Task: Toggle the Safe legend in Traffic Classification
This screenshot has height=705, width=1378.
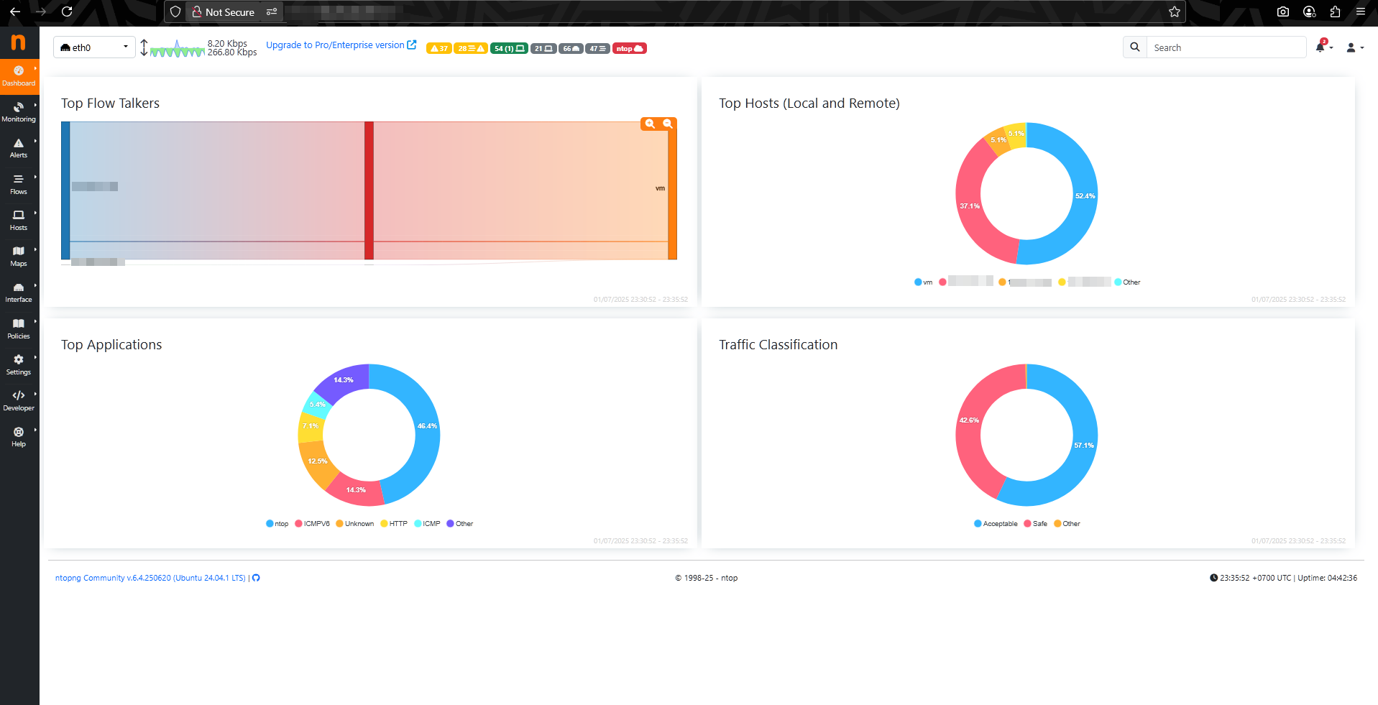Action: click(1036, 524)
